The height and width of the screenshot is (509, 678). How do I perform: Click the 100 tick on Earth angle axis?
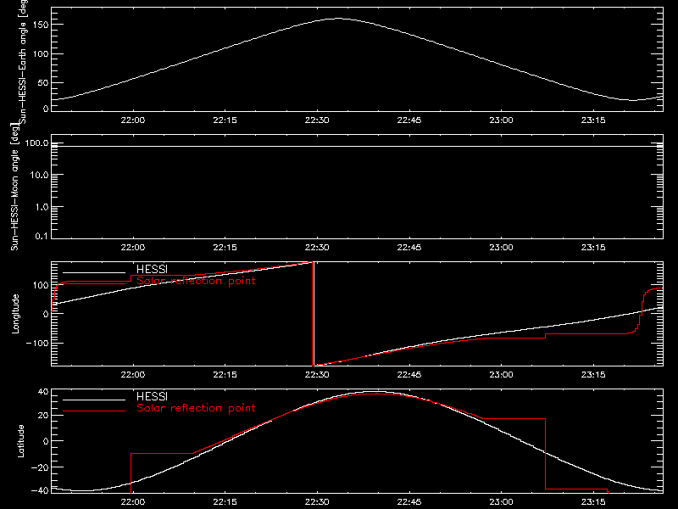coord(40,53)
